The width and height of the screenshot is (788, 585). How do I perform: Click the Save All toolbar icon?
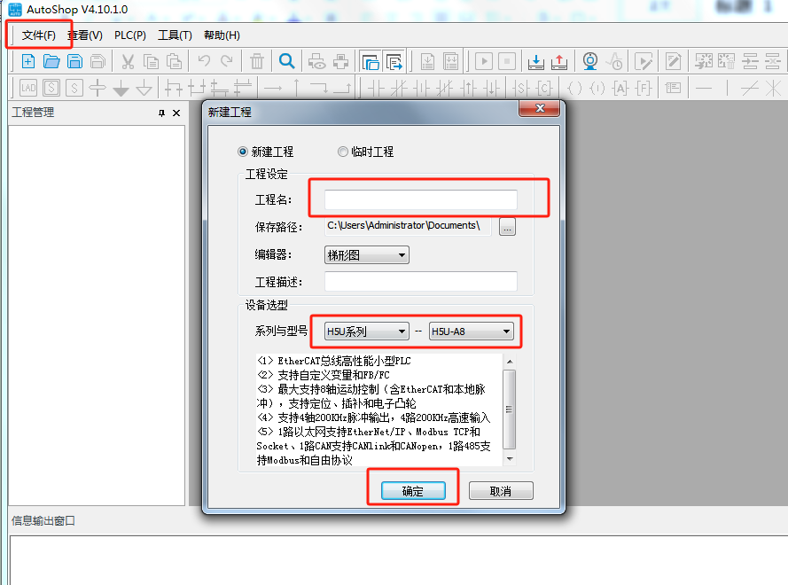click(x=98, y=61)
